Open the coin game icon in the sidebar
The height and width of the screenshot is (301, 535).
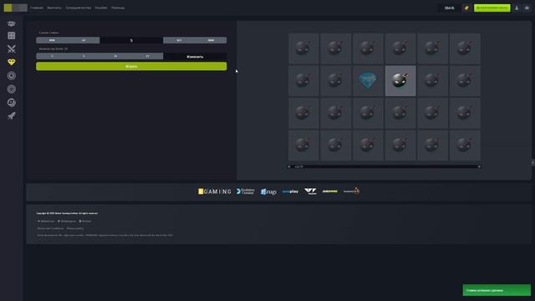coord(11,75)
